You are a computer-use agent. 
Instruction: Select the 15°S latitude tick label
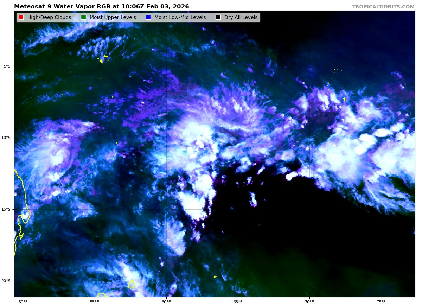coord(6,209)
